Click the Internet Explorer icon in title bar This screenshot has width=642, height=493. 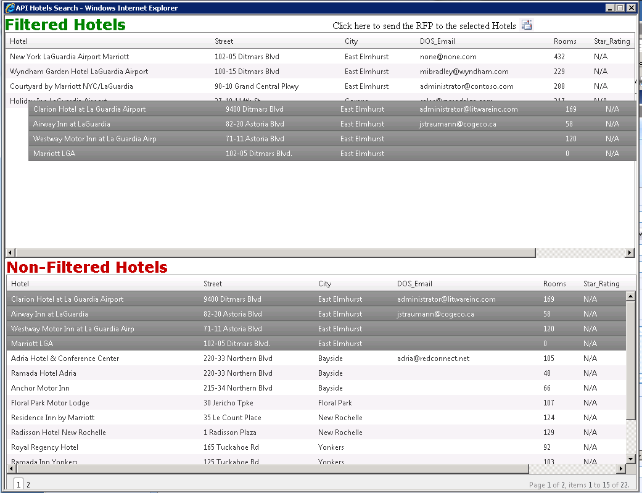pos(10,8)
